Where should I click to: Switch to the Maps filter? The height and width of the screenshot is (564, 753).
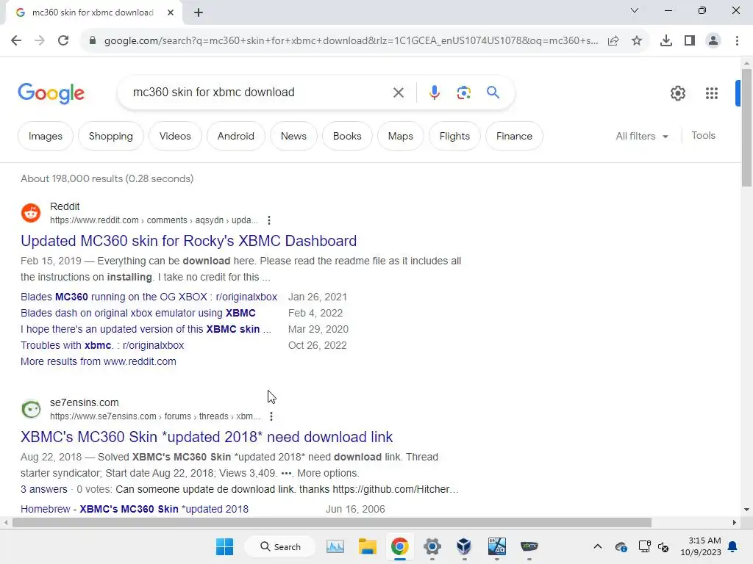click(400, 136)
